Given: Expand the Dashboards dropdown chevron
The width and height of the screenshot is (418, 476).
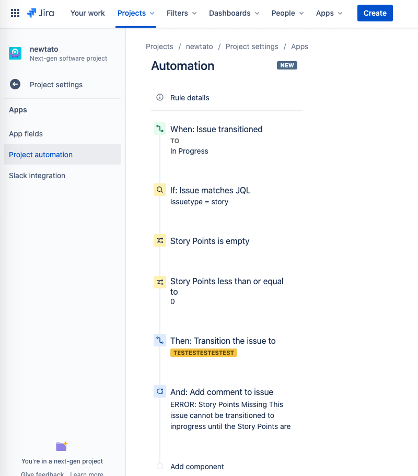Looking at the screenshot, I should pyautogui.click(x=257, y=14).
